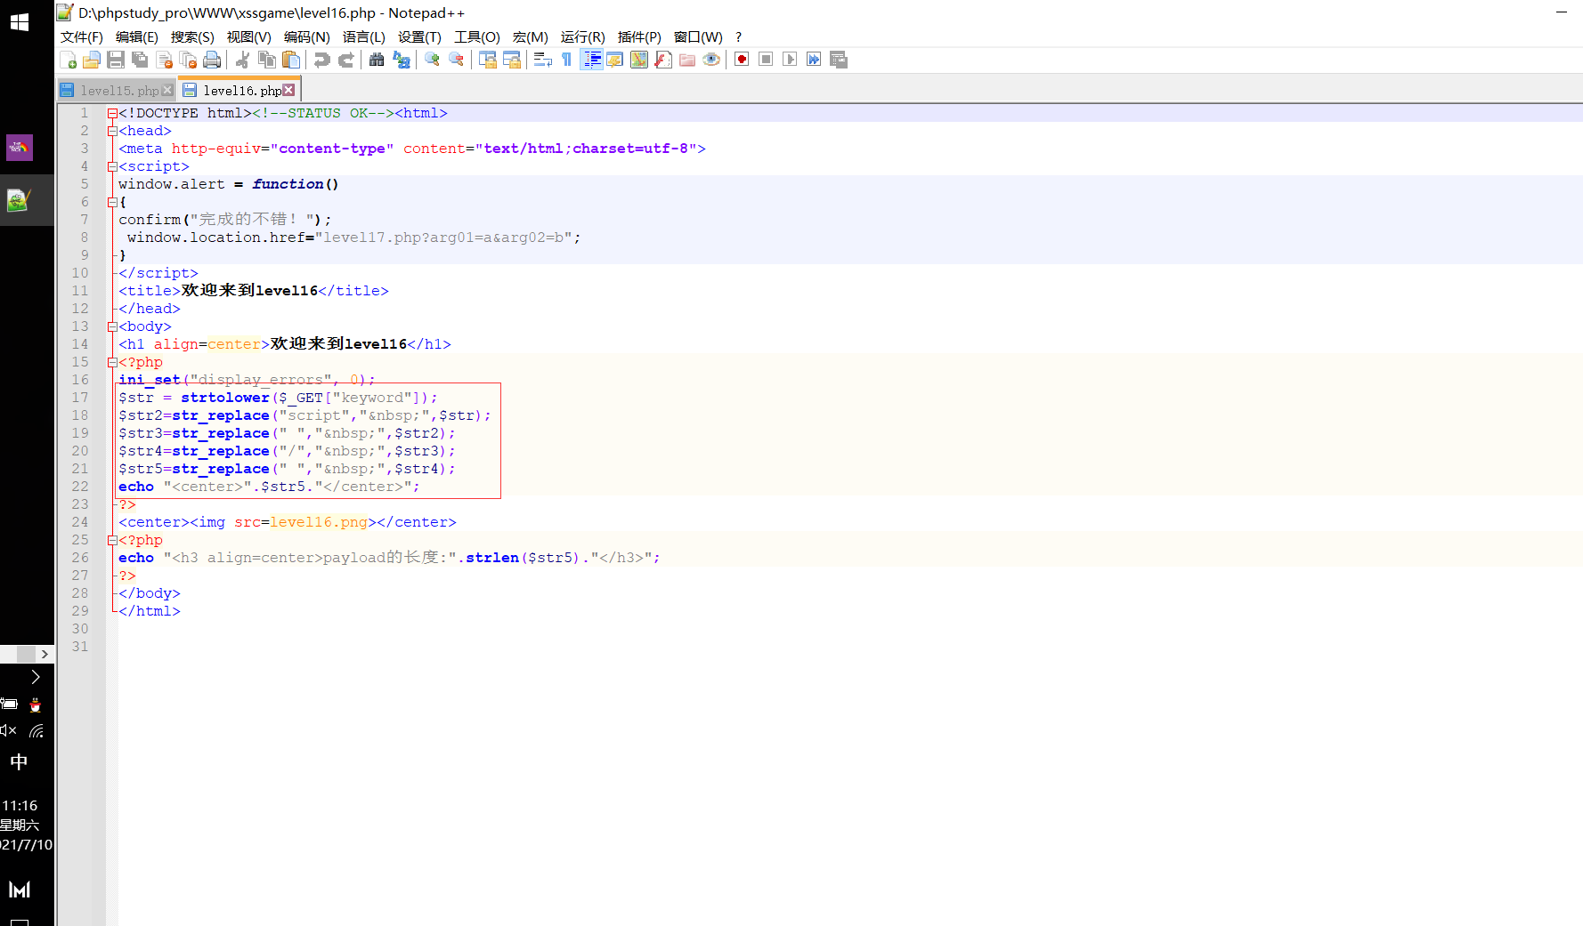This screenshot has height=926, width=1583.
Task: Open the 窗口(W) menu
Action: click(698, 36)
